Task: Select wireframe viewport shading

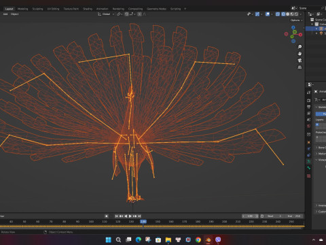Action: pos(283,14)
